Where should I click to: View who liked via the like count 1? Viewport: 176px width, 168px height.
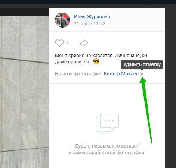[68, 43]
